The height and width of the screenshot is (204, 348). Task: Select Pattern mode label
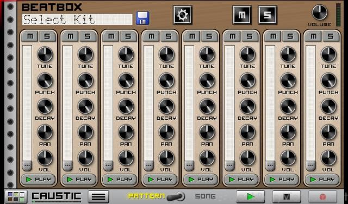pos(147,196)
